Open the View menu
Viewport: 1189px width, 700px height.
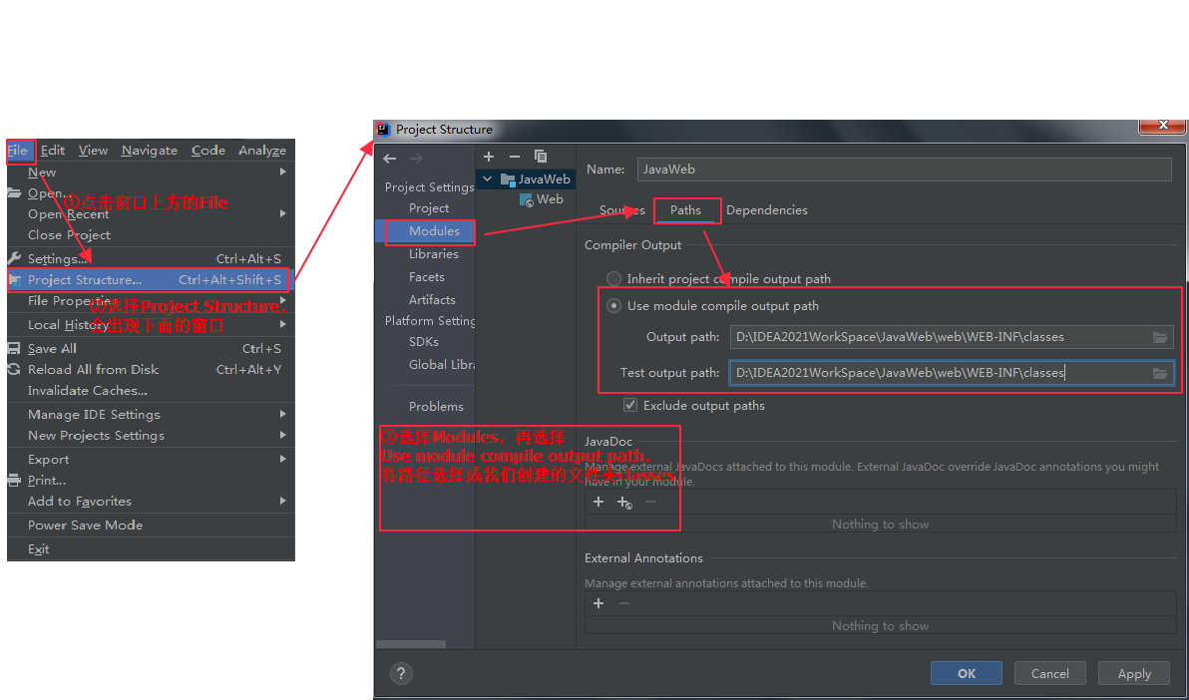pyautogui.click(x=94, y=151)
